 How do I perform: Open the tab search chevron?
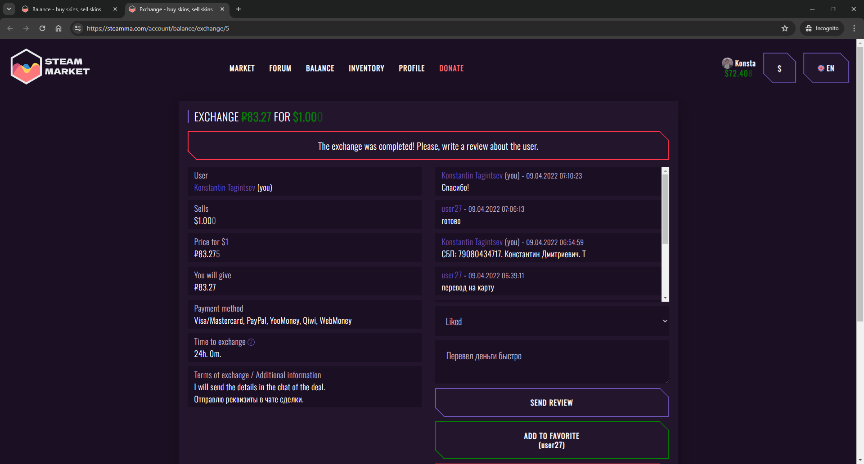pyautogui.click(x=9, y=9)
